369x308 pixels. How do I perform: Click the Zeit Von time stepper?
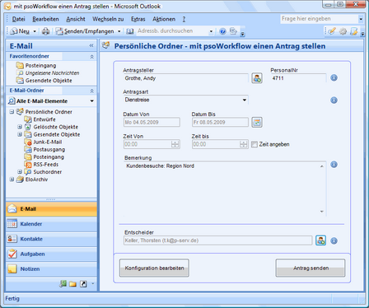tap(175, 144)
